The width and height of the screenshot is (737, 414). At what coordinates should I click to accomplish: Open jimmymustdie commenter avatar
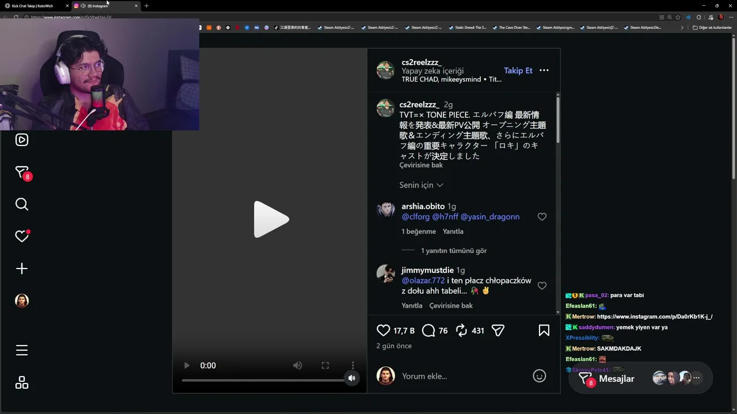click(385, 274)
